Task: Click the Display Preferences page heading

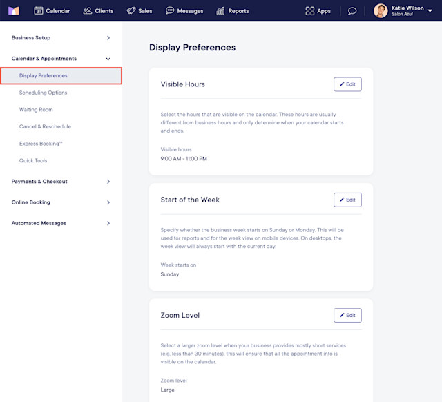Action: 192,48
